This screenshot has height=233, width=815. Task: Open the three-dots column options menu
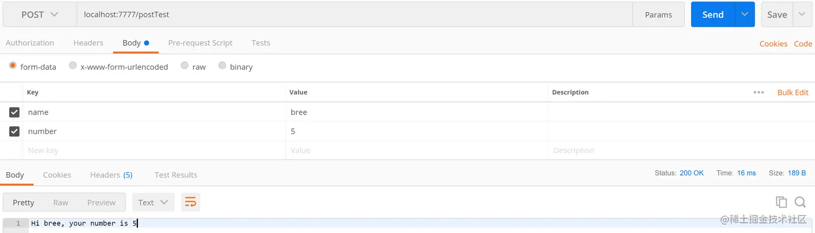758,92
